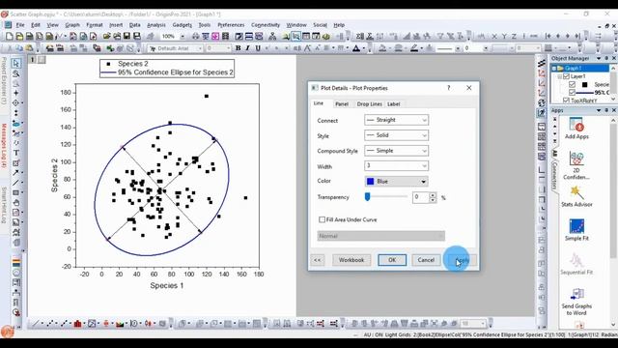Switch to the Drop Lines tab
Screen dimensions: 618x348
(x=369, y=103)
